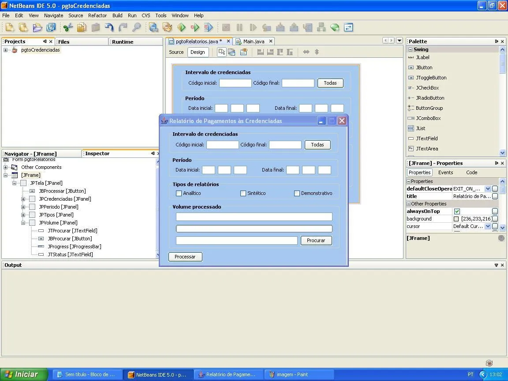Click the Código inicial field in dialog

(223, 145)
